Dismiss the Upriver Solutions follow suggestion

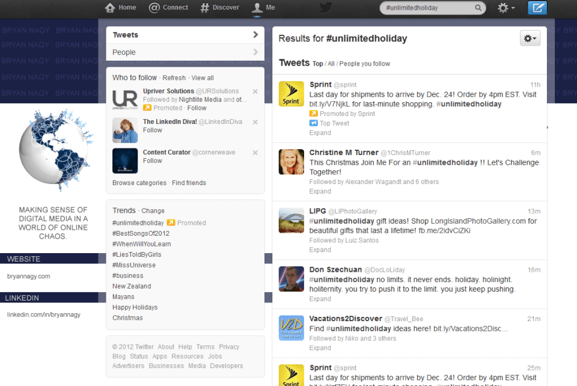(x=255, y=91)
